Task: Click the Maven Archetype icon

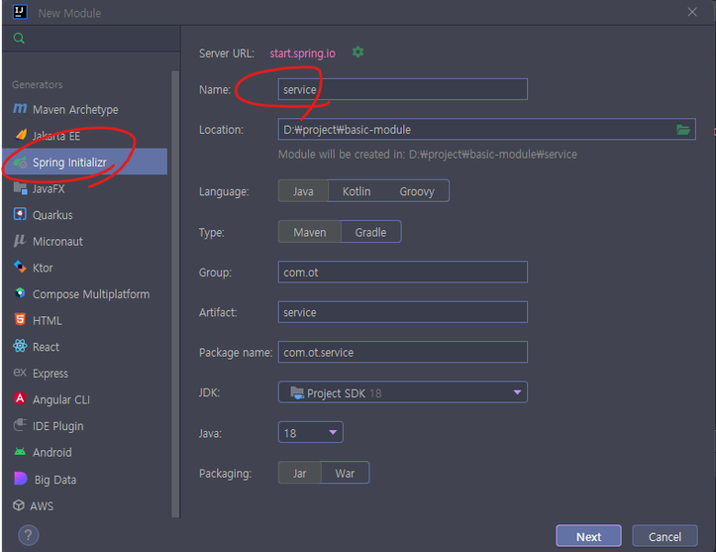Action: point(20,109)
